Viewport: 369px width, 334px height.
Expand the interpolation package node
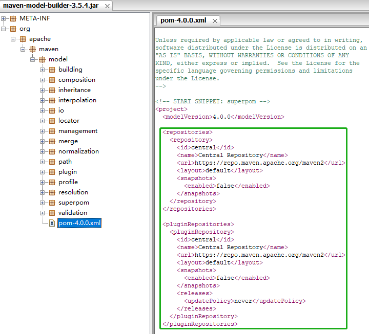(x=43, y=101)
